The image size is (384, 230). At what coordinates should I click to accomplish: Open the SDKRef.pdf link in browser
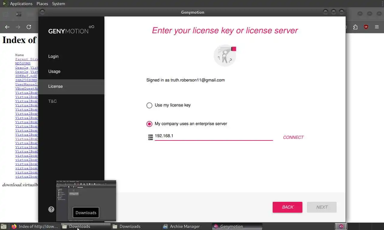(26, 76)
